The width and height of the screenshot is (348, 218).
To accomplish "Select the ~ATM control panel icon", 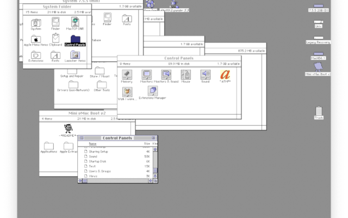I will 225,75.
